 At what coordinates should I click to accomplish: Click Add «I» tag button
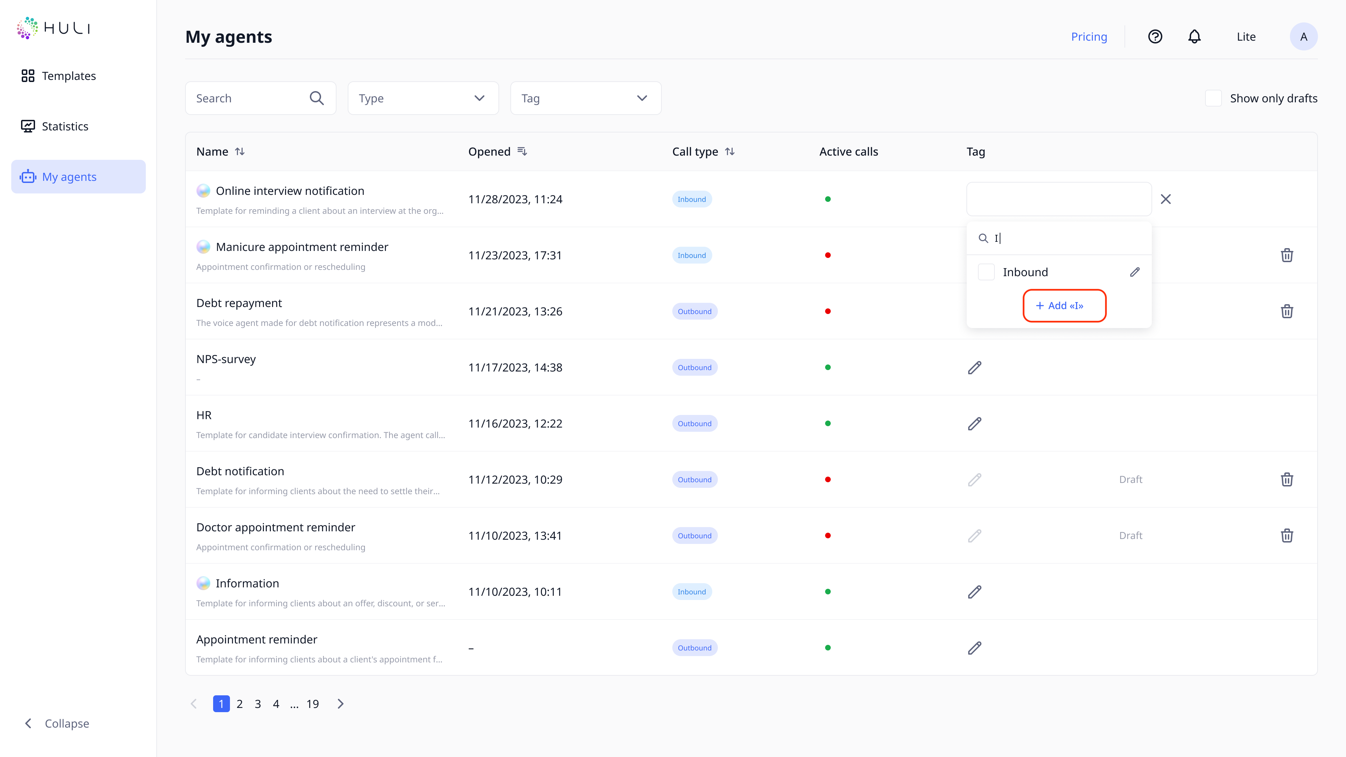[1064, 306]
